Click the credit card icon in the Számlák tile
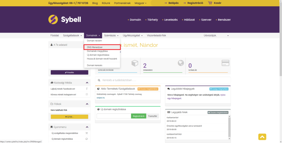The width and height of the screenshot is (282, 143). coord(225,63)
